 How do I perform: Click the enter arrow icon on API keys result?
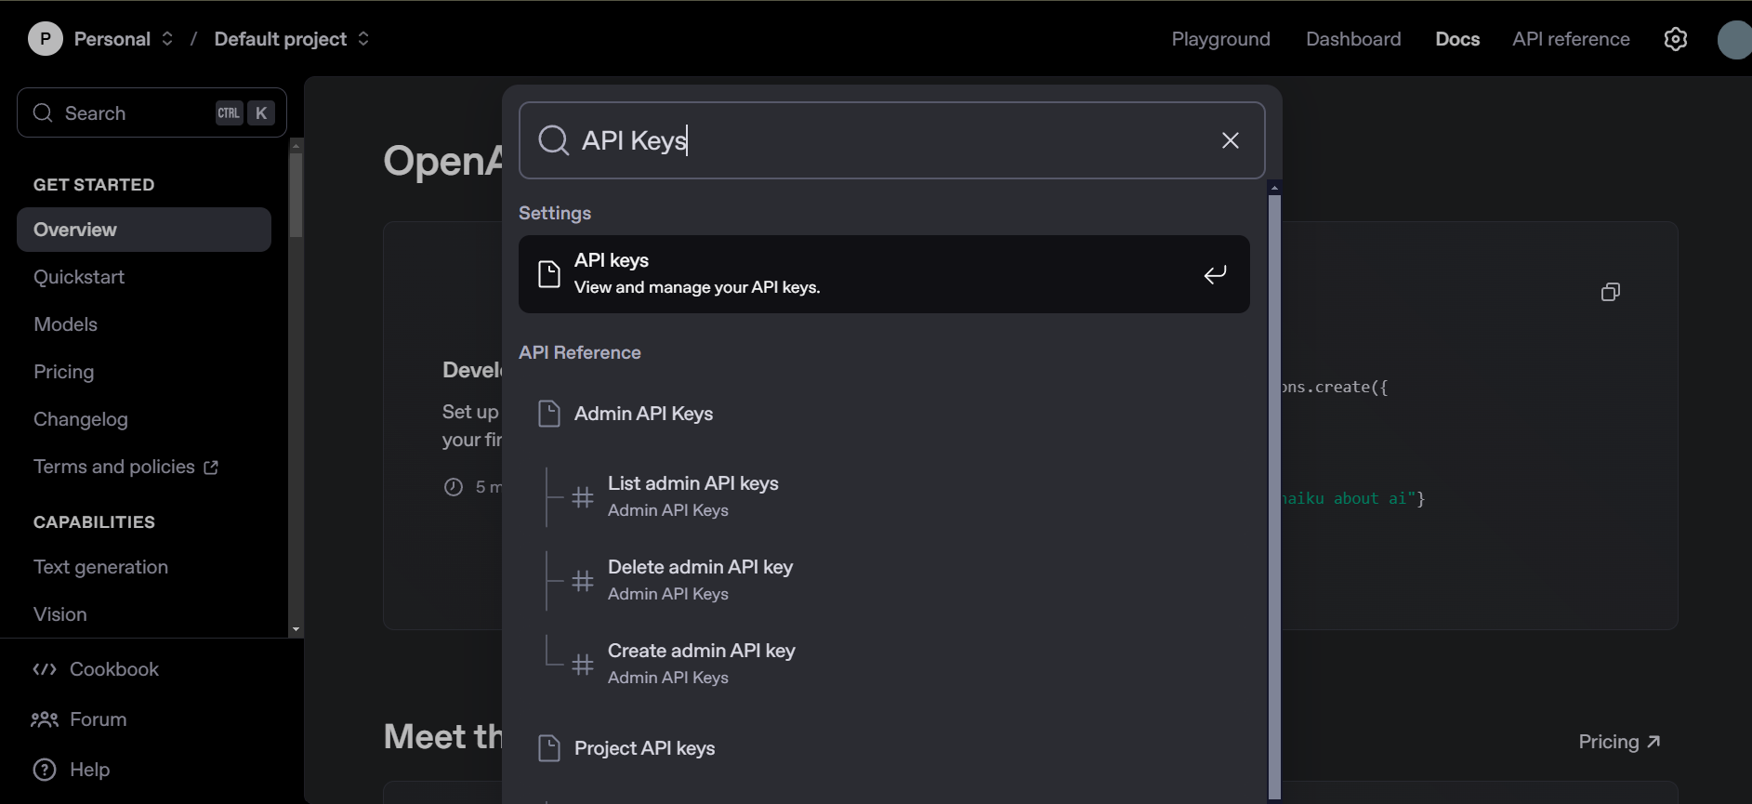click(x=1216, y=274)
